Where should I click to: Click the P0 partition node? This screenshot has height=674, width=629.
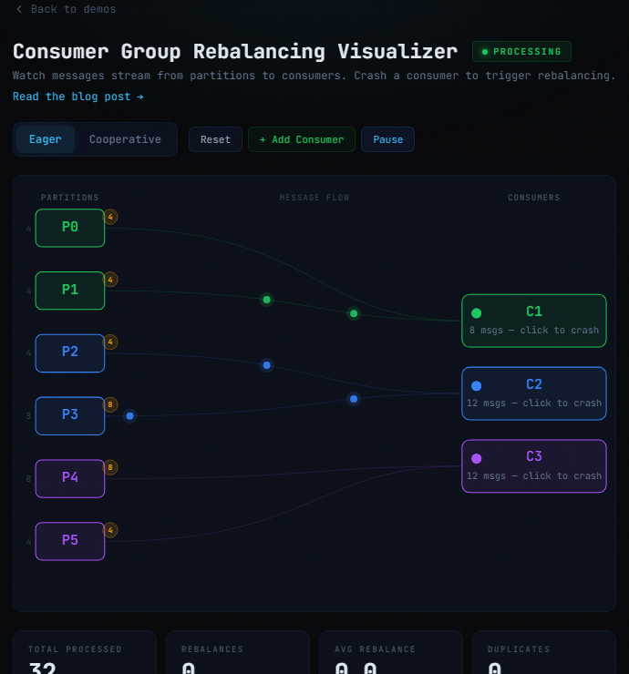(x=70, y=228)
